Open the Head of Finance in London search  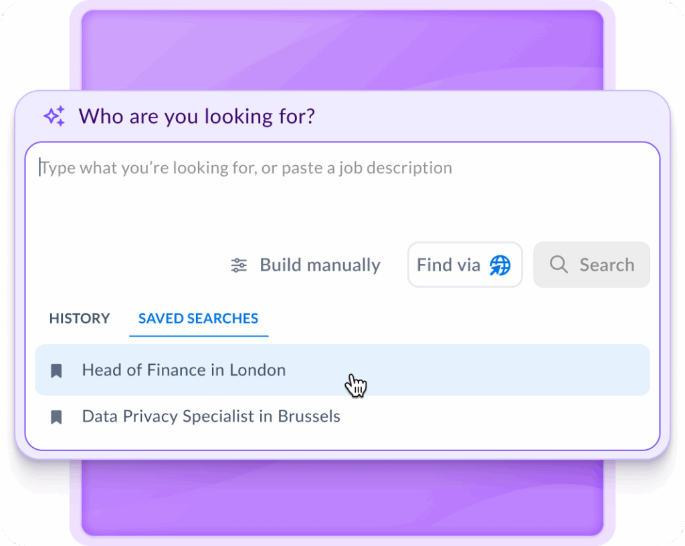point(184,370)
